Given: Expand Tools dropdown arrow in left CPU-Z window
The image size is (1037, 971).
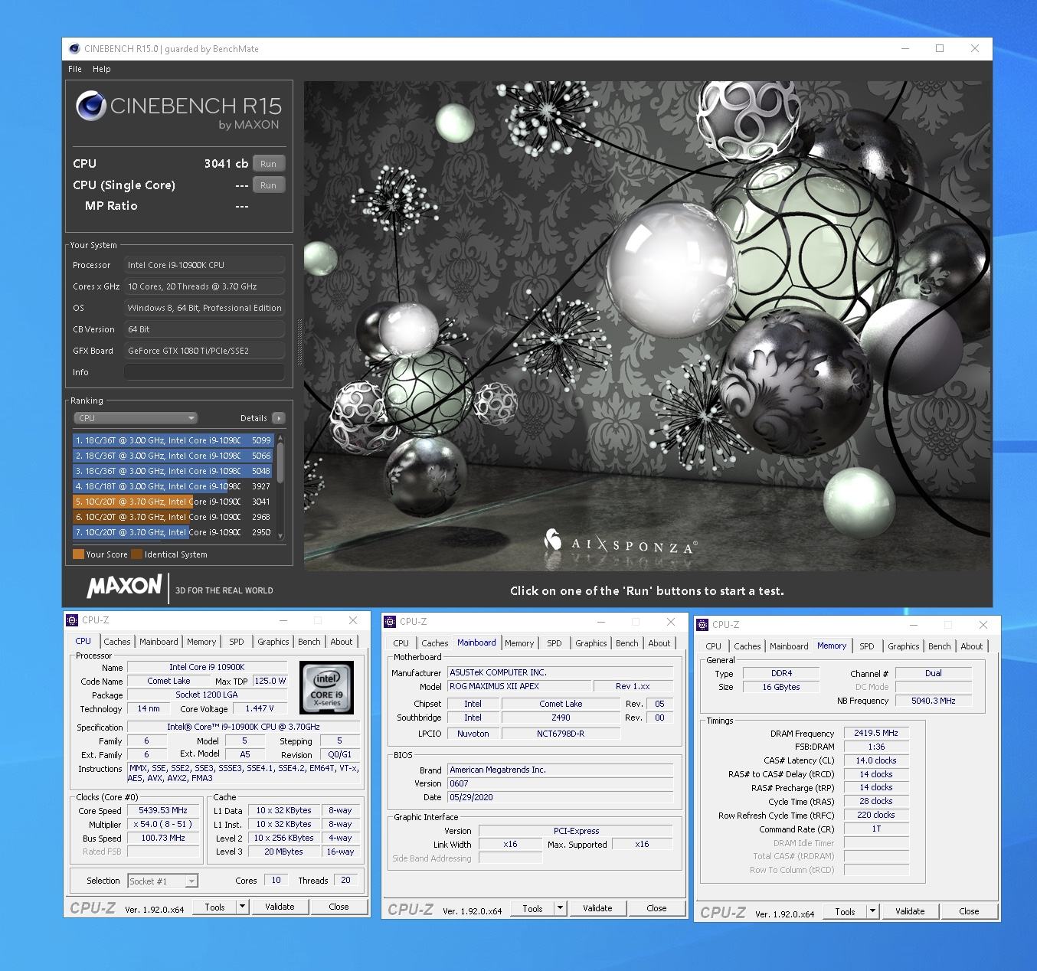Looking at the screenshot, I should pos(243,907).
